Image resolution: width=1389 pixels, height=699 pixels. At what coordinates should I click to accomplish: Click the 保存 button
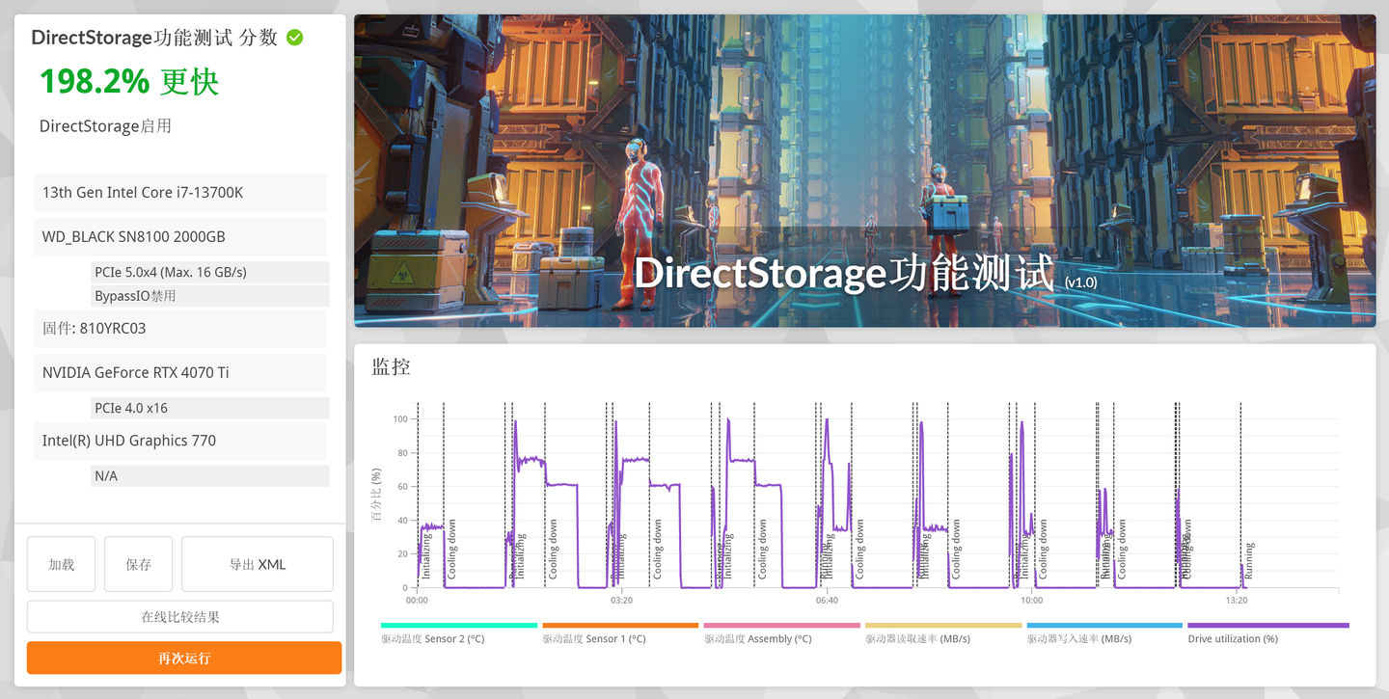(x=138, y=564)
